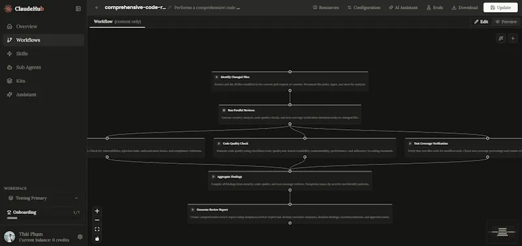The width and height of the screenshot is (522, 246).
Task: Open the Skills section
Action: click(43, 54)
